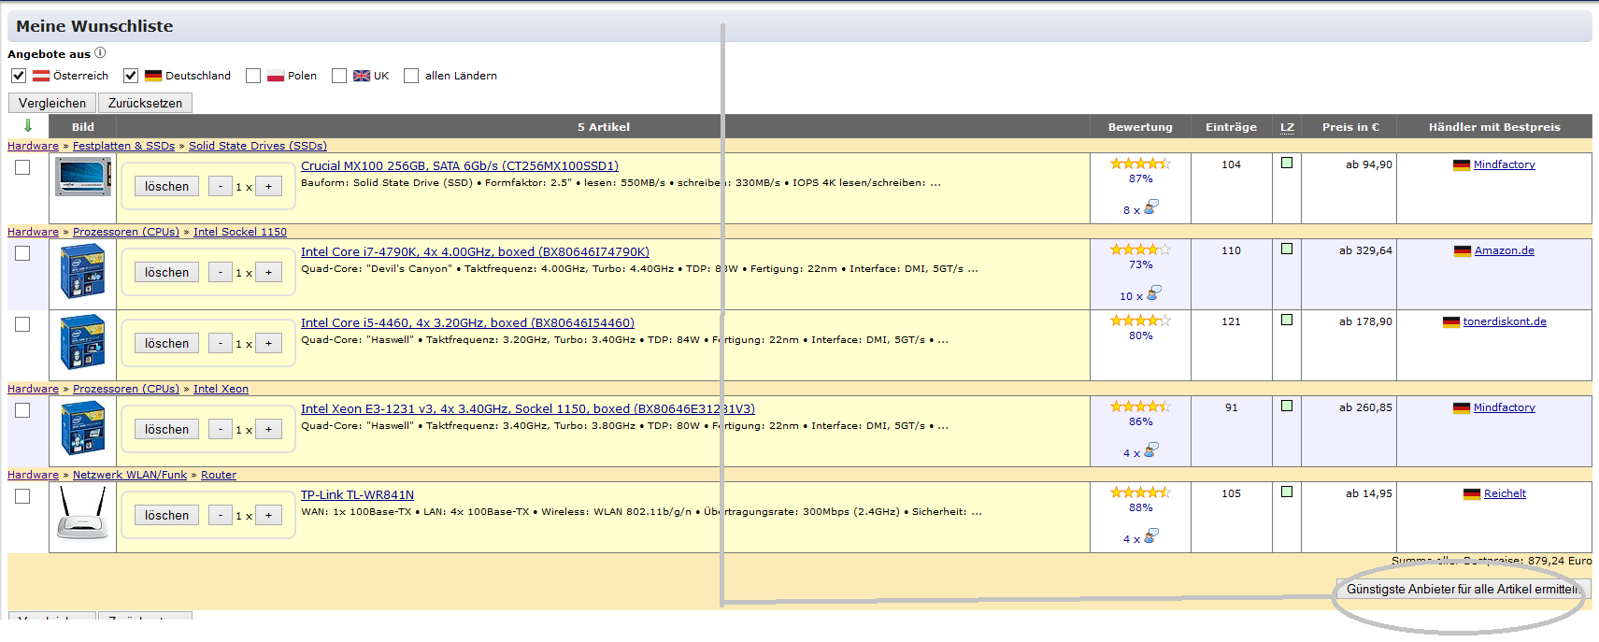Image resolution: width=1599 pixels, height=642 pixels.
Task: Decrease quantity of TP-Link TL-WR841N
Action: point(221,515)
